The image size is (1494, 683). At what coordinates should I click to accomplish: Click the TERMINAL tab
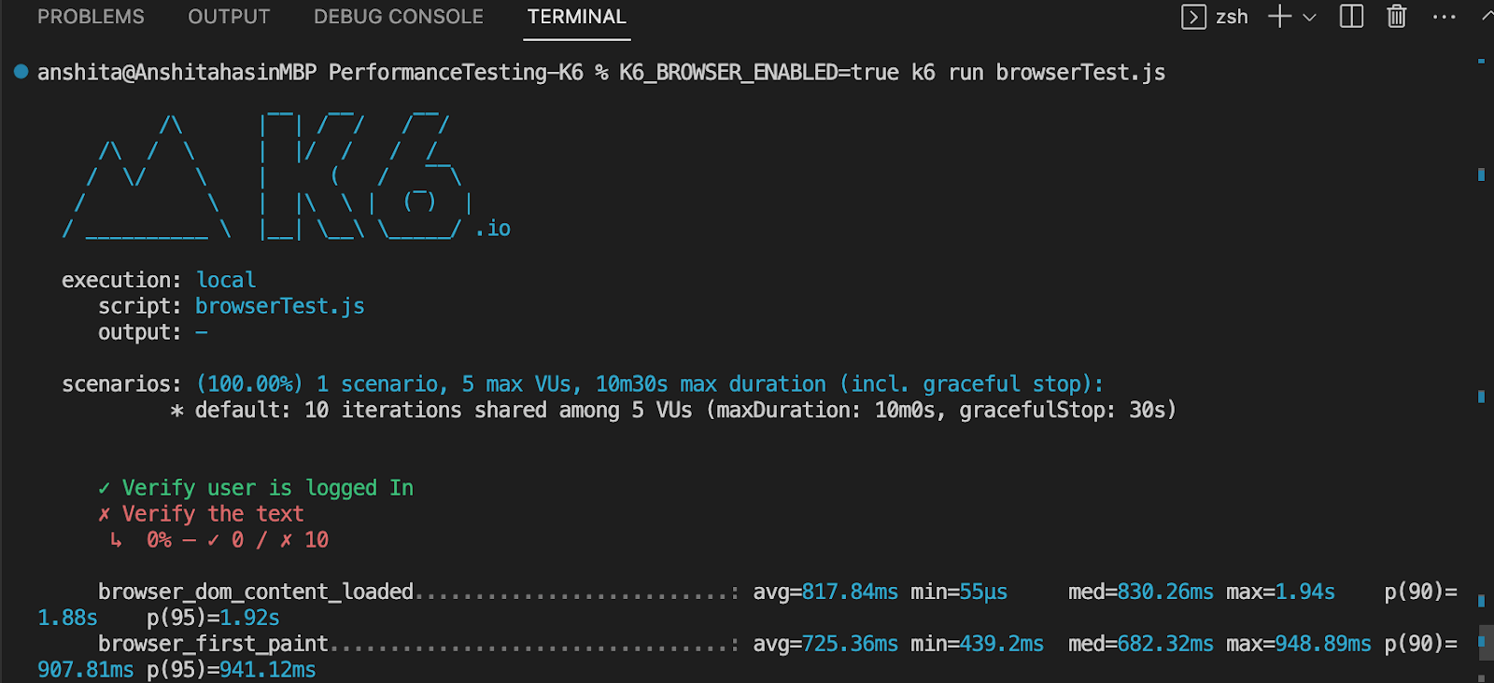[x=576, y=16]
